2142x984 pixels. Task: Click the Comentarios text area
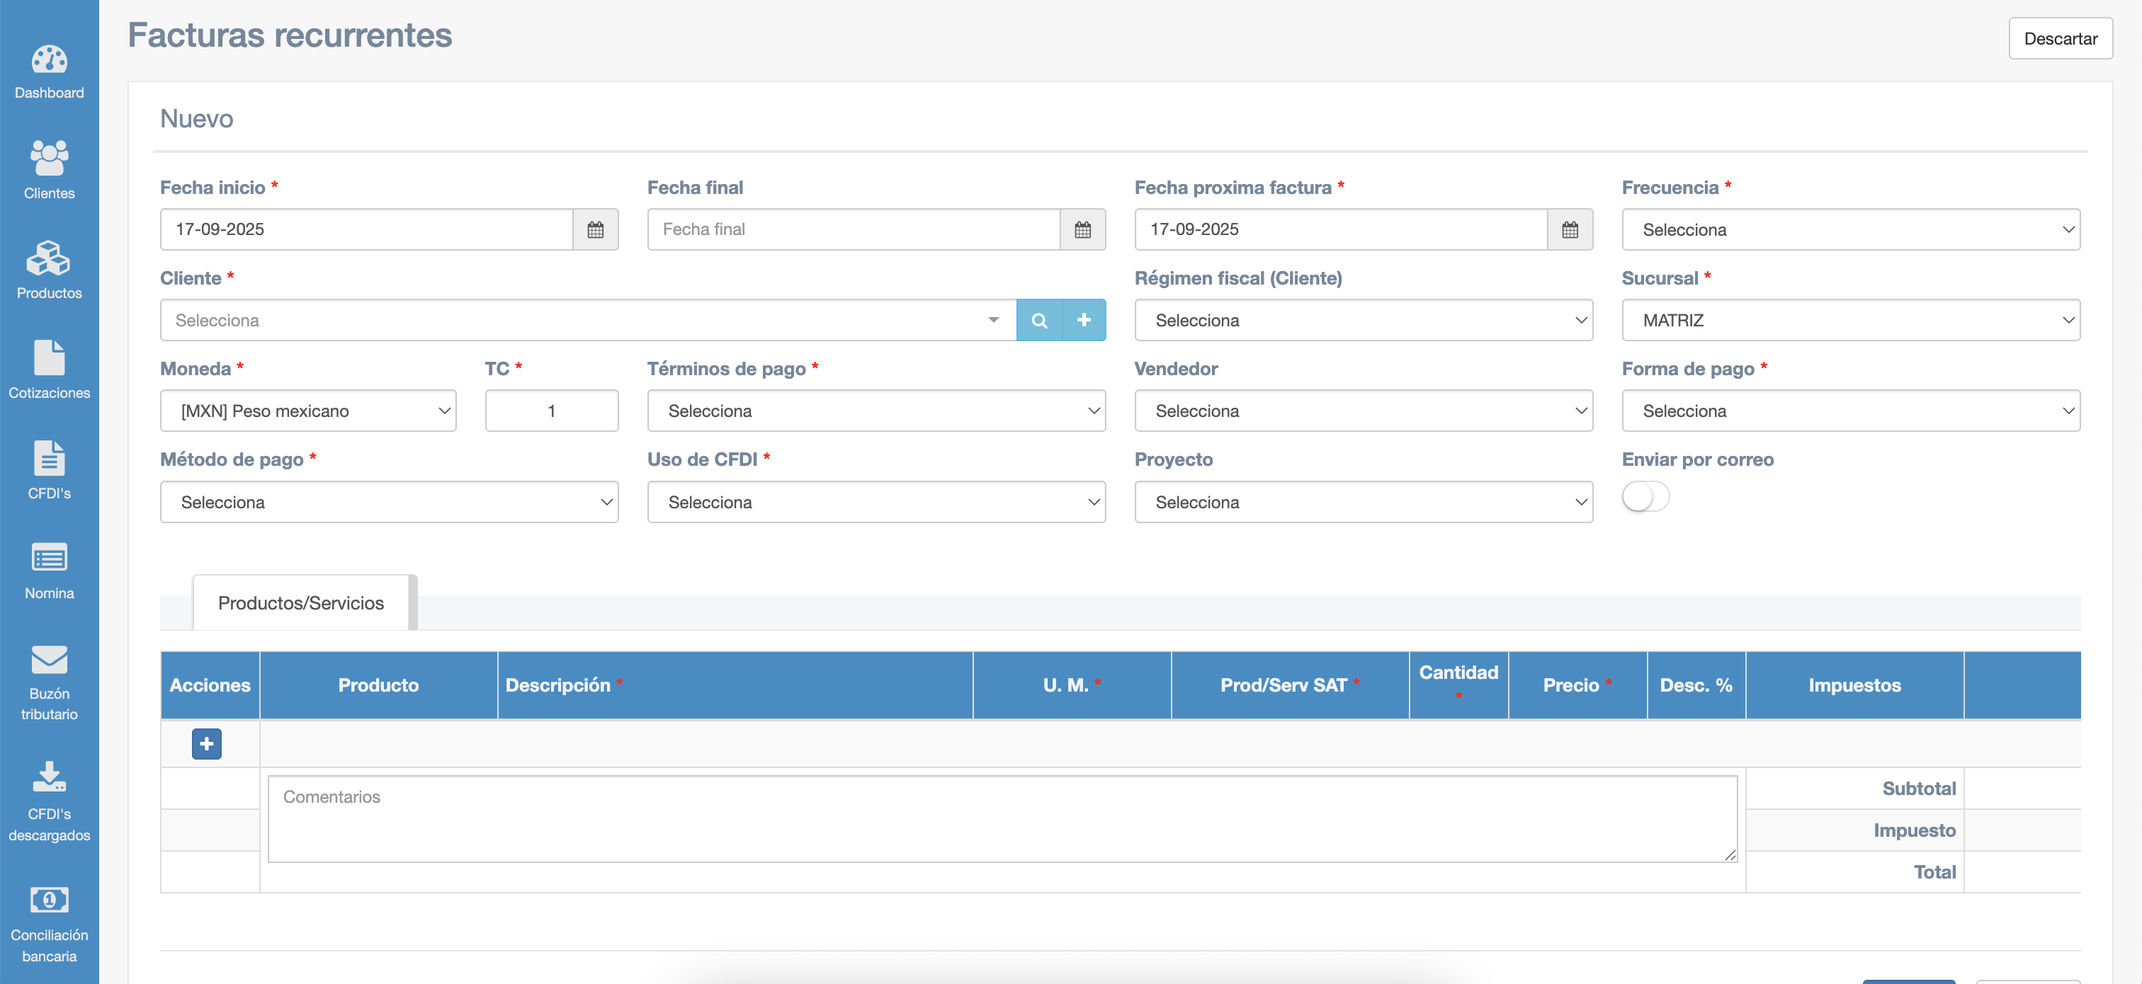1001,818
